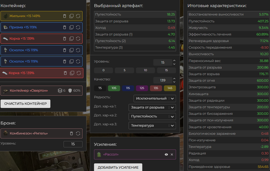Screen dimensions: 270x171
Task: Pick the green 105 quality preset
Action: [x=114, y=88]
